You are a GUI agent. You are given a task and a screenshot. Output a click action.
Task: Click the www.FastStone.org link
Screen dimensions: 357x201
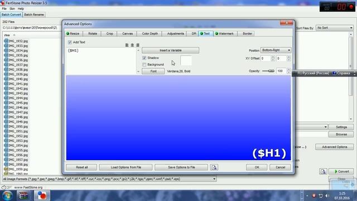pos(28,188)
